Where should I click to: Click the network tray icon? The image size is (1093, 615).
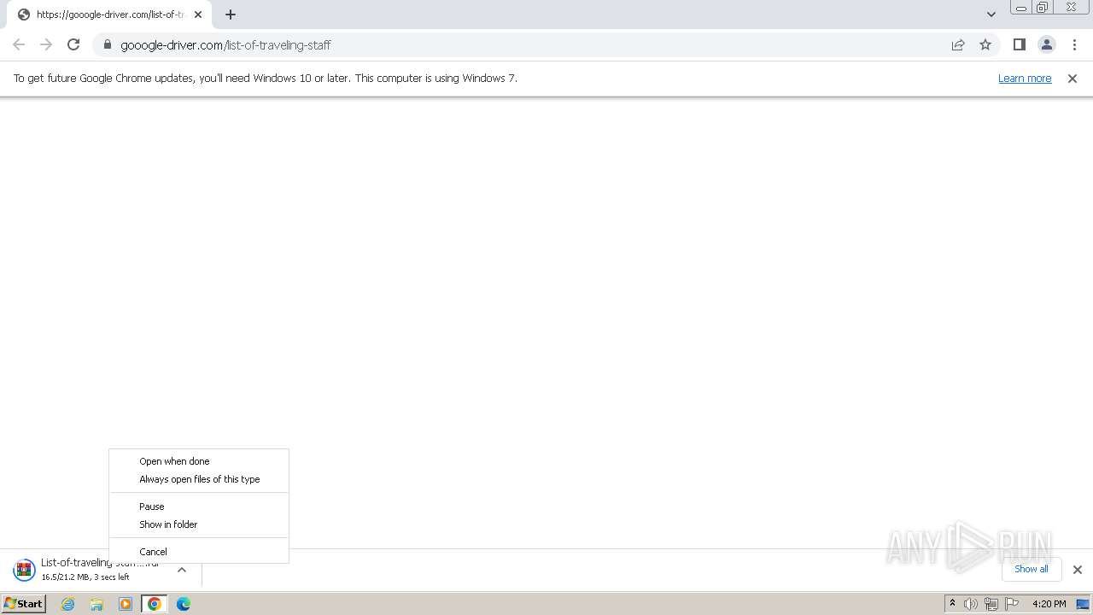click(991, 604)
